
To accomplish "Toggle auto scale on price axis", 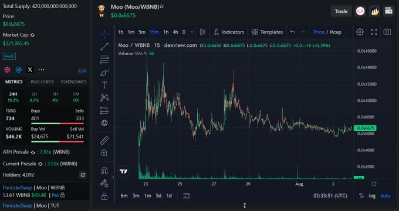I will [x=386, y=196].
